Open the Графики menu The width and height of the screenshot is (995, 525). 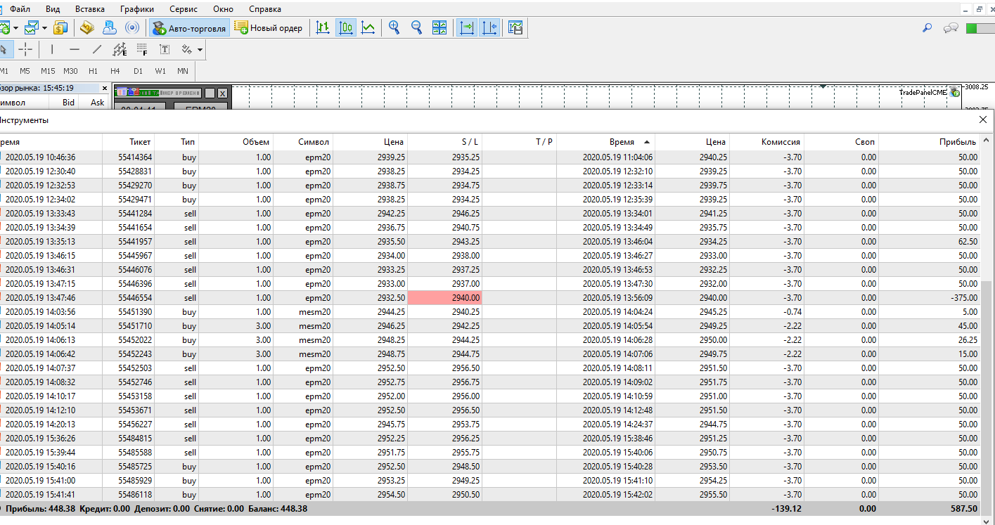[x=136, y=9]
